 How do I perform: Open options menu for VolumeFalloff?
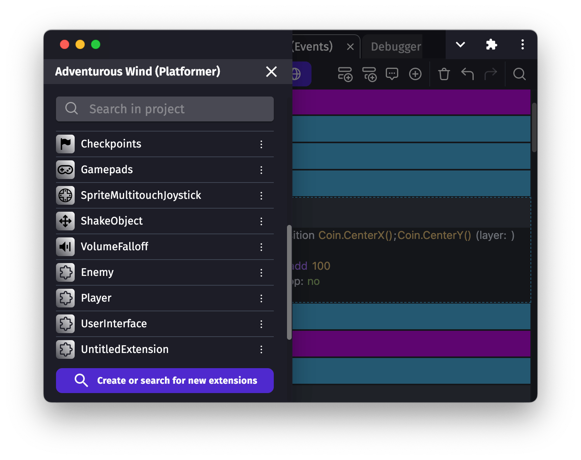click(261, 247)
